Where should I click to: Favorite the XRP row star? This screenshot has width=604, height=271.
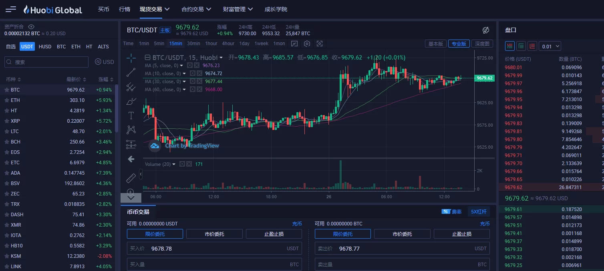tap(7, 121)
